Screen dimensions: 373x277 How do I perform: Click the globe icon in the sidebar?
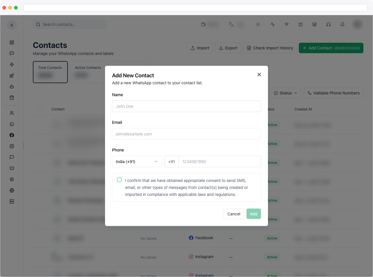[12, 190]
